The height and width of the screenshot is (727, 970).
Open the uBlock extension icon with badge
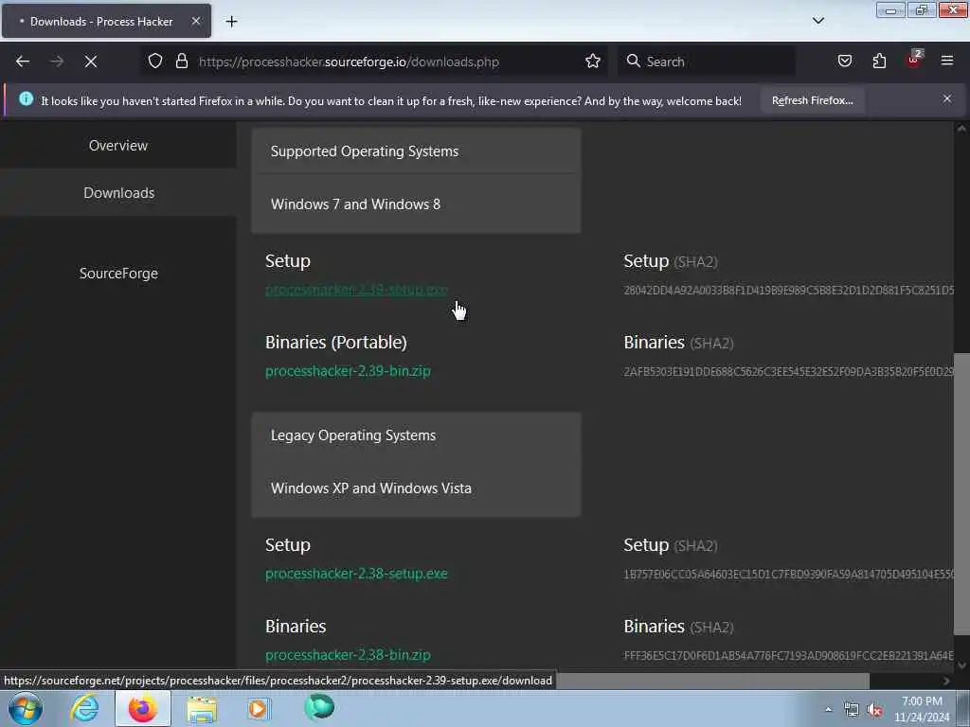click(x=914, y=60)
